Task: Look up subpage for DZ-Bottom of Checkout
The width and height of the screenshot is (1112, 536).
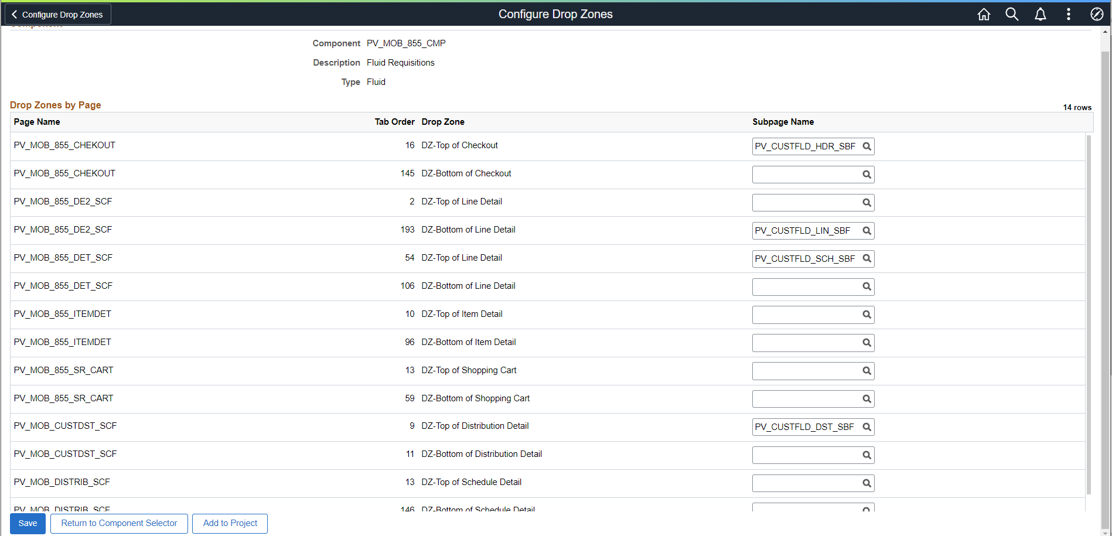Action: 867,175
